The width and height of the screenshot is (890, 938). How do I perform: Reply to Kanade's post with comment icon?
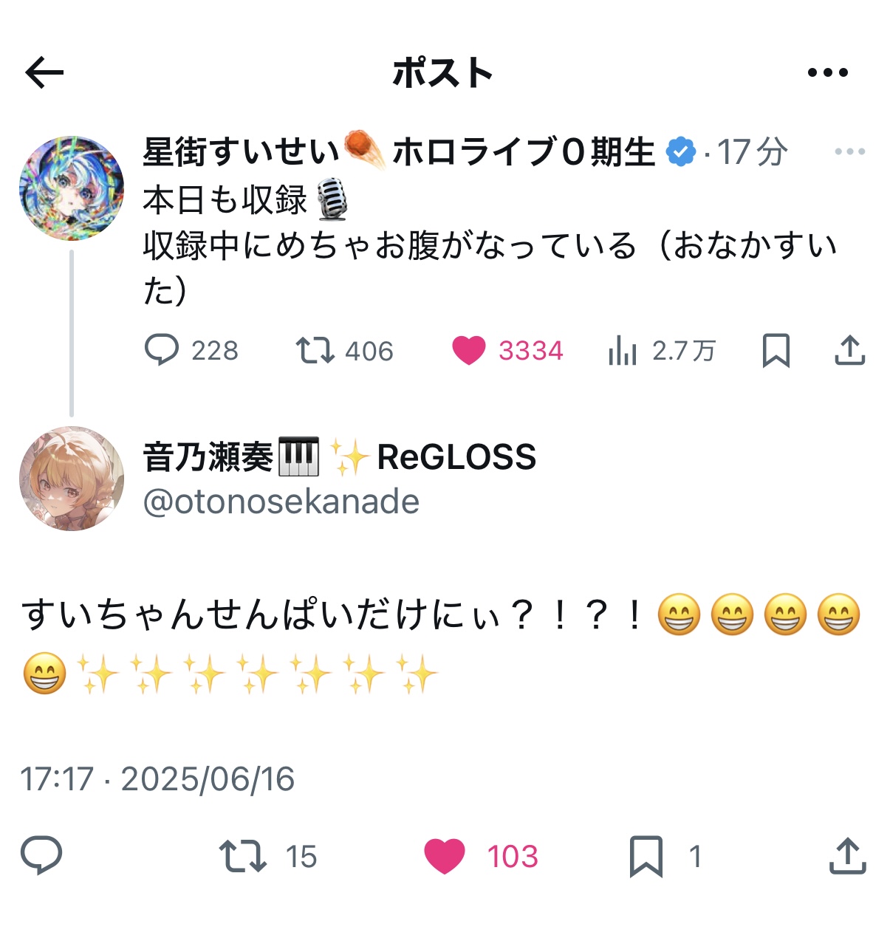pyautogui.click(x=41, y=856)
